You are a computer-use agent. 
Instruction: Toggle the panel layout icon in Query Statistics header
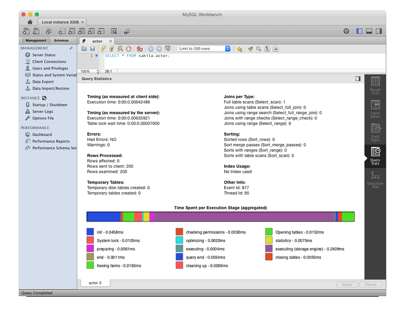coord(358,78)
